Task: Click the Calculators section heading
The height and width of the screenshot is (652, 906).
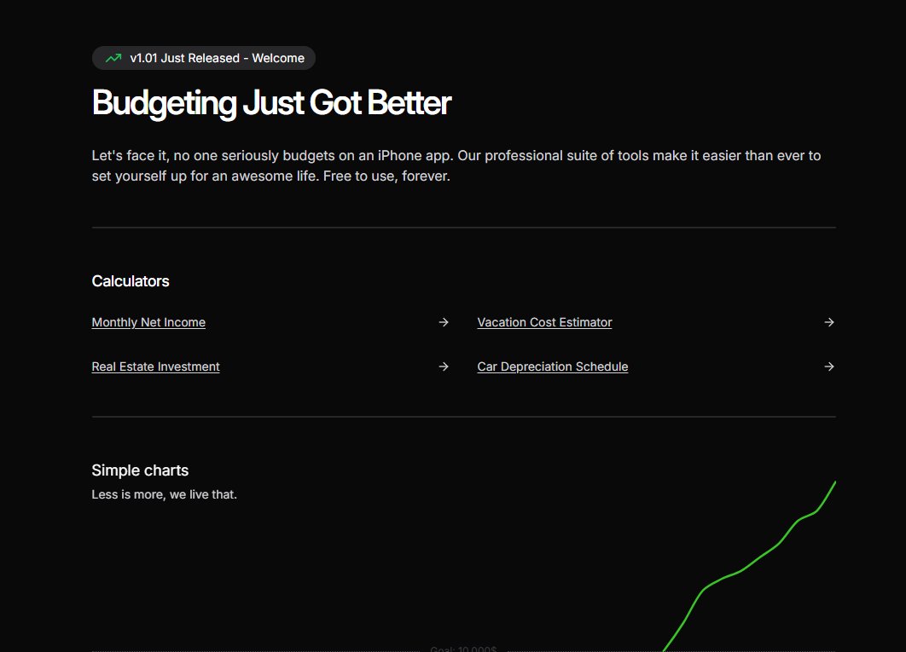Action: tap(131, 281)
